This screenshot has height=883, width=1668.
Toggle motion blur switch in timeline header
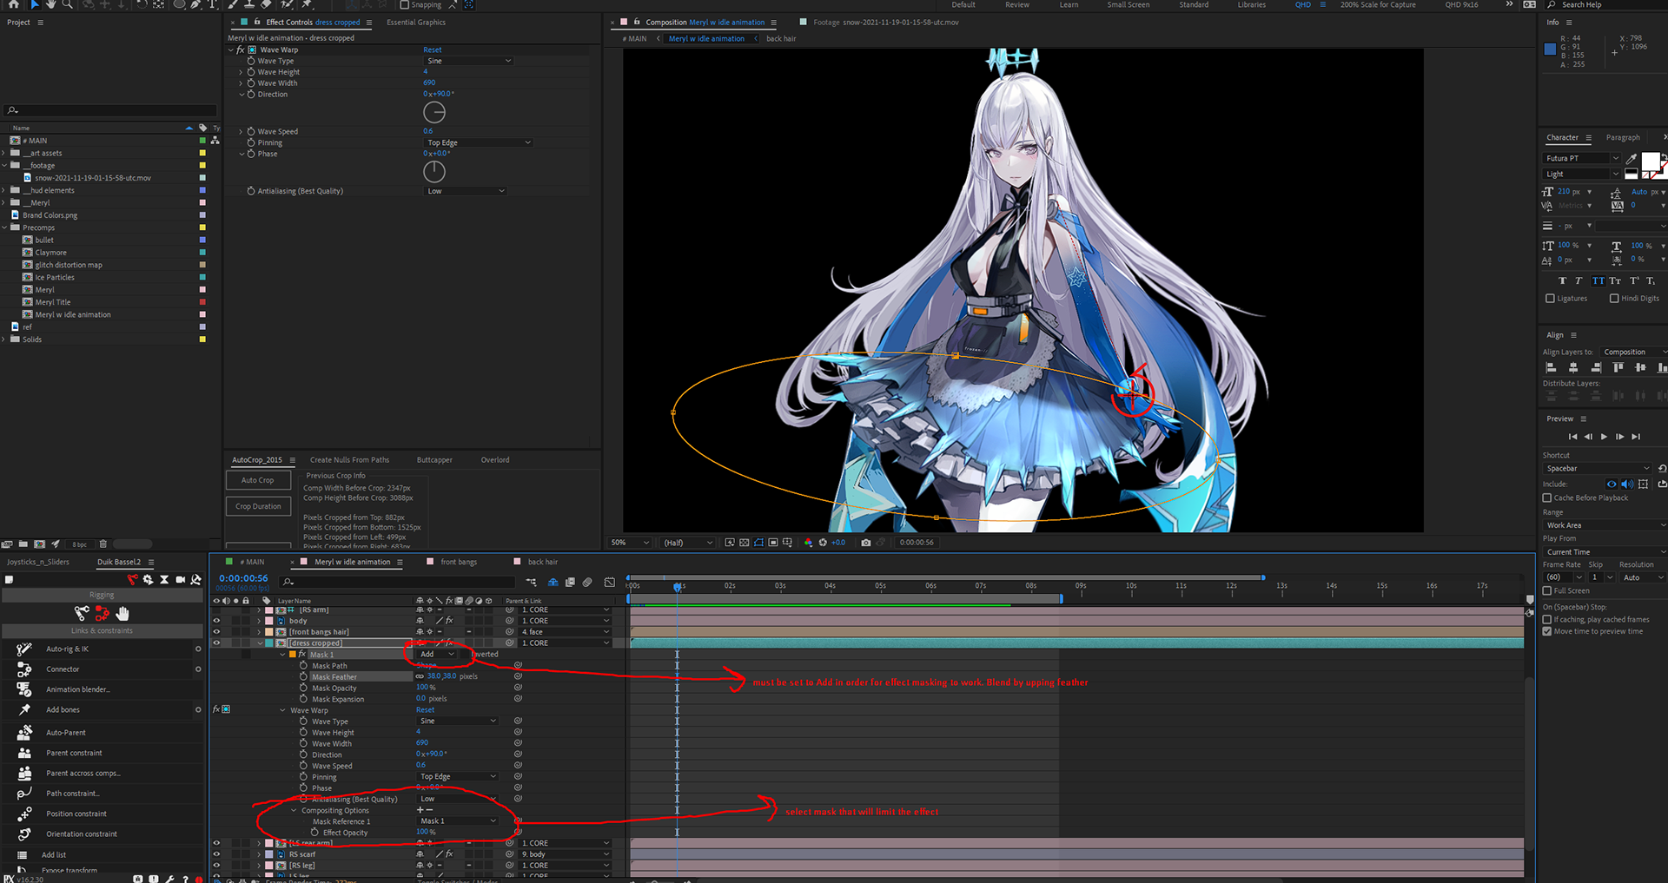click(588, 583)
